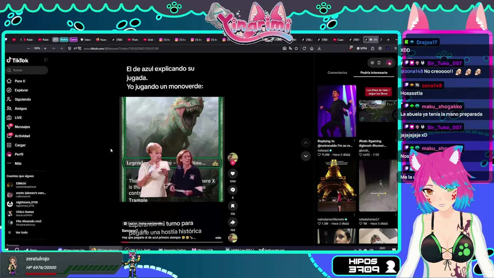This screenshot has width=494, height=278.
Task: Open browser downloads icon
Action: point(319,48)
